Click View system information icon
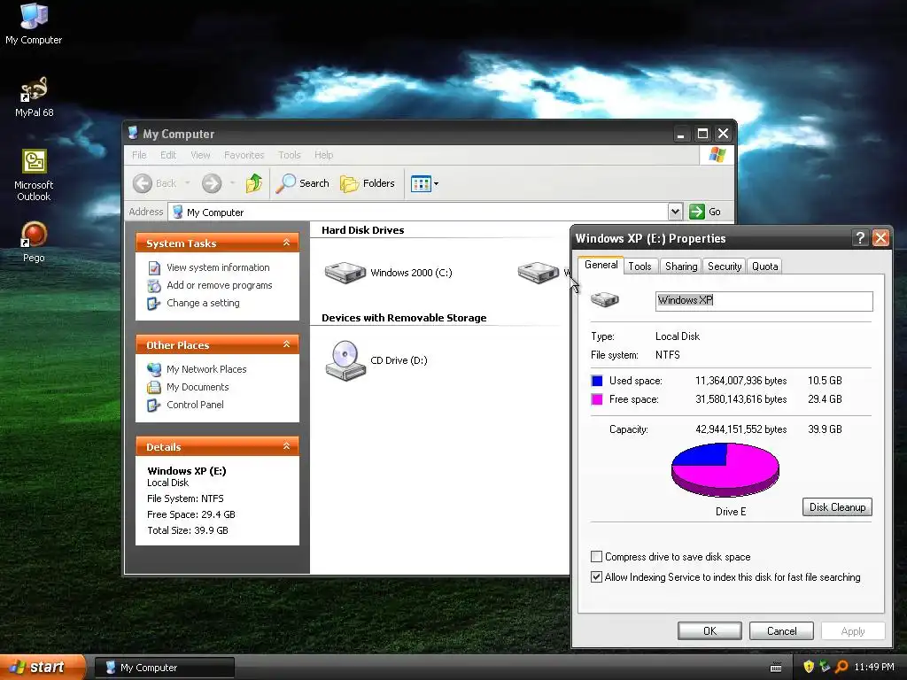This screenshot has height=680, width=907. tap(154, 267)
